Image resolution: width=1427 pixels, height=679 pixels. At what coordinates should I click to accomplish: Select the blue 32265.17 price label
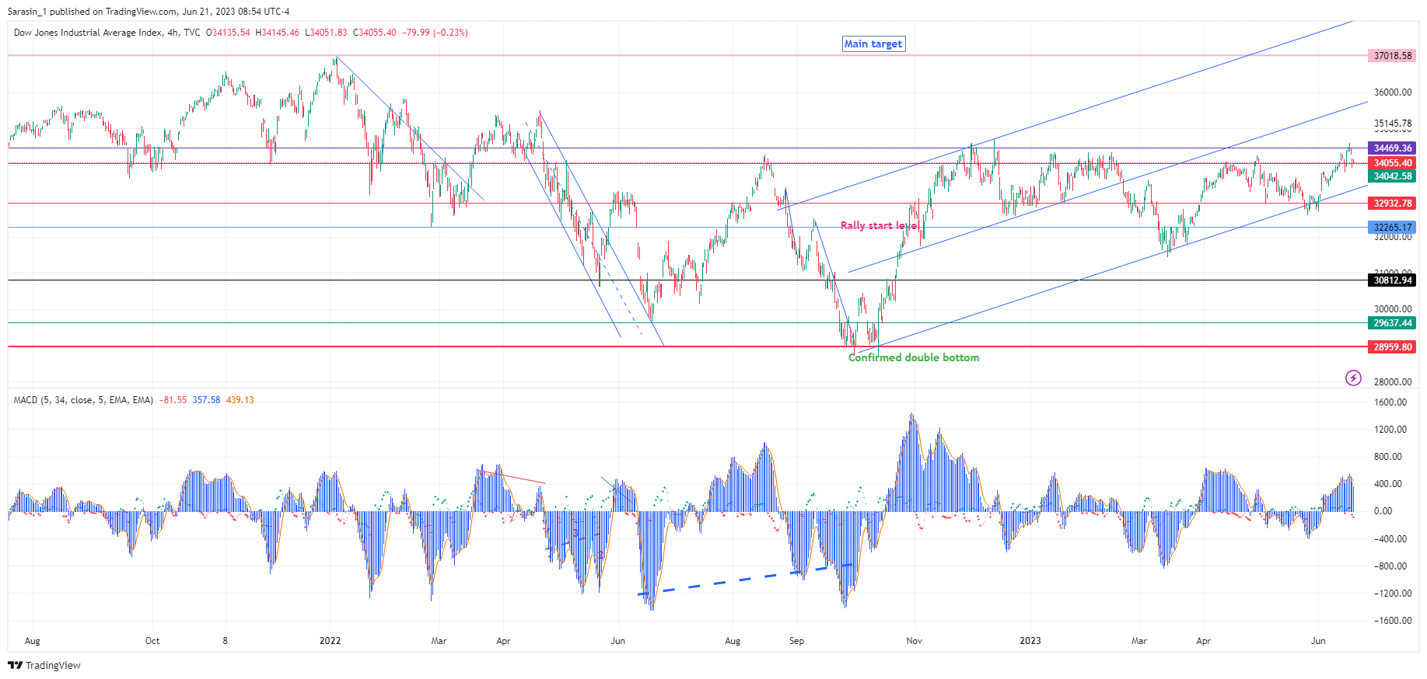(1393, 228)
